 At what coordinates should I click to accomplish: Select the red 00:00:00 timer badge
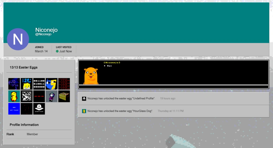[x=39, y=96]
